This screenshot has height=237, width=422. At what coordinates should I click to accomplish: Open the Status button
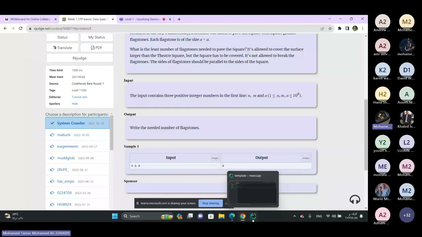62,37
